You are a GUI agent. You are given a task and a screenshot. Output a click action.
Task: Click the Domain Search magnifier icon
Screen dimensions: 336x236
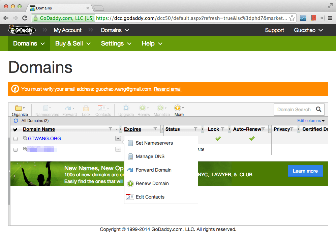[318, 109]
